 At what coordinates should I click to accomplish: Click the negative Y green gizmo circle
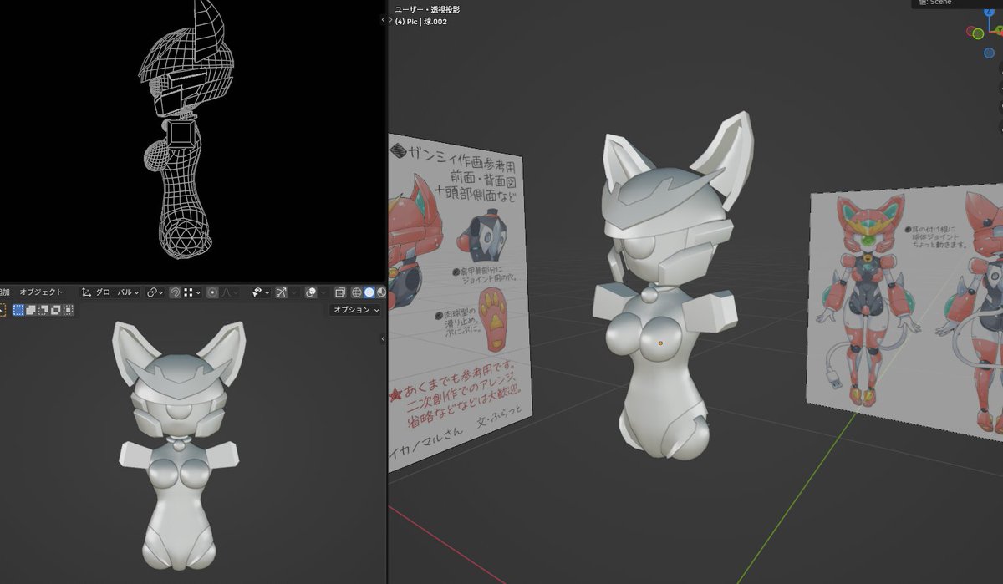978,33
